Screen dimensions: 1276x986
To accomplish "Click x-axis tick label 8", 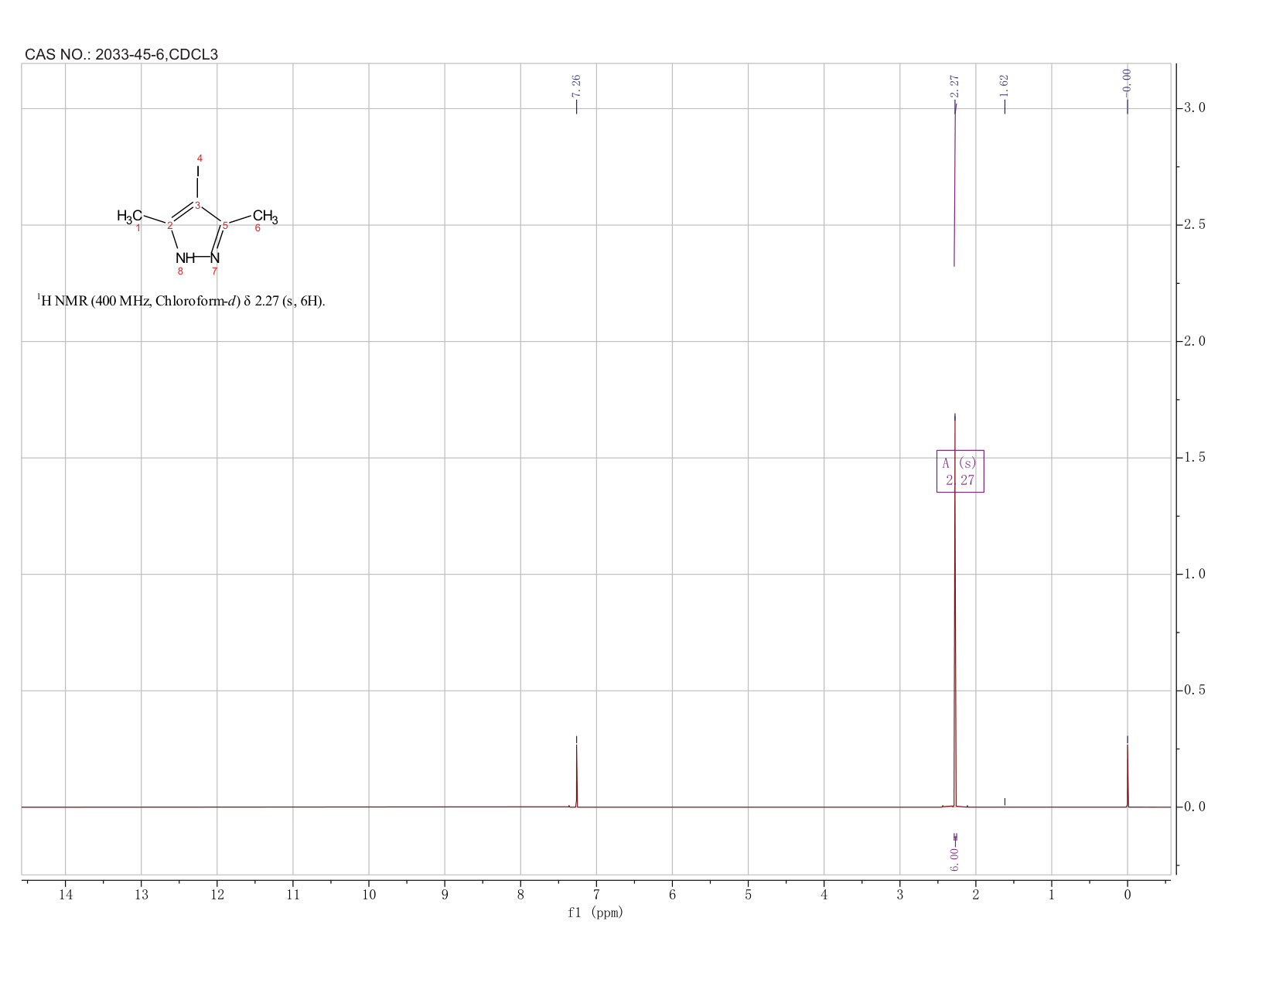I will pyautogui.click(x=520, y=895).
